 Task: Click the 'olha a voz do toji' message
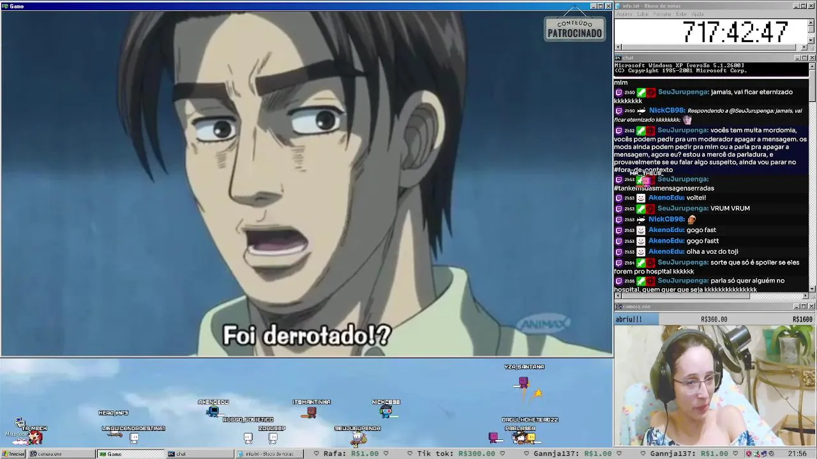(x=712, y=252)
